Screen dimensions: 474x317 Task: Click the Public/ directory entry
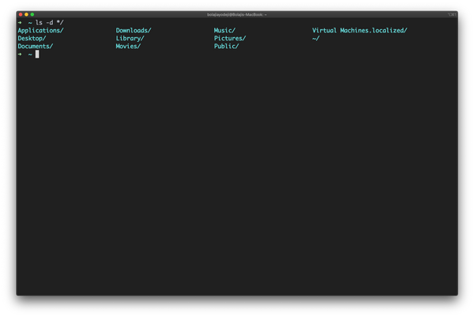(226, 46)
